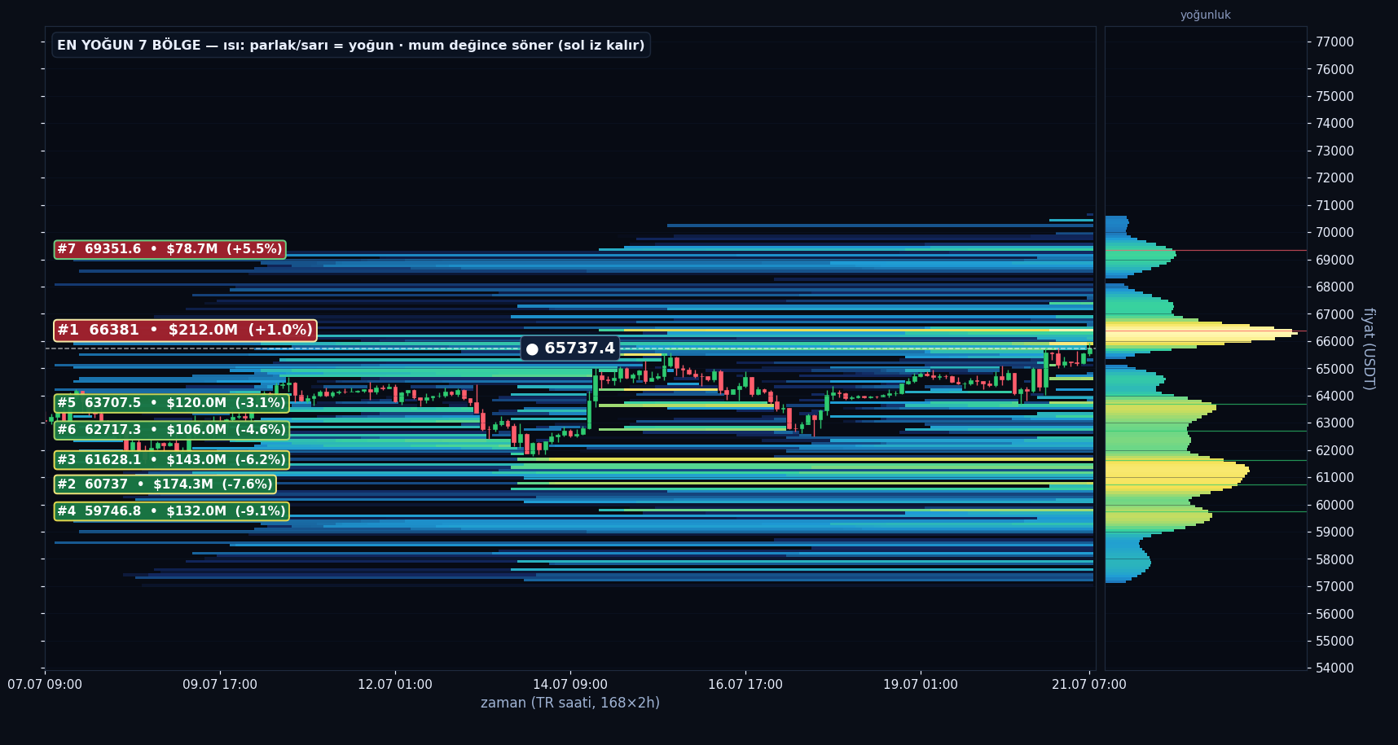Viewport: 1398px width, 745px height.
Task: Click the zaman (TR saati, 168×2h) axis label
Action: [570, 703]
